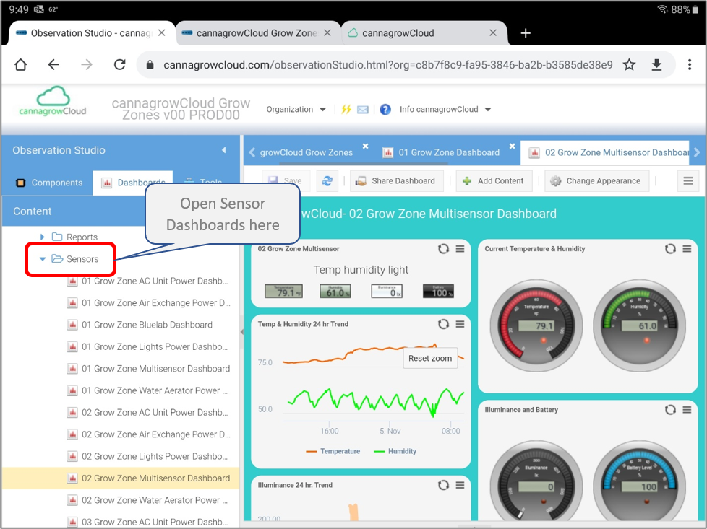
Task: Collapse the Sensors folder
Action: pyautogui.click(x=43, y=259)
